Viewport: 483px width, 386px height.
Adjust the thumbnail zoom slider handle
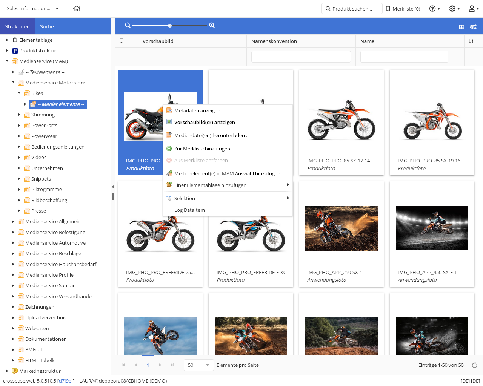point(170,26)
